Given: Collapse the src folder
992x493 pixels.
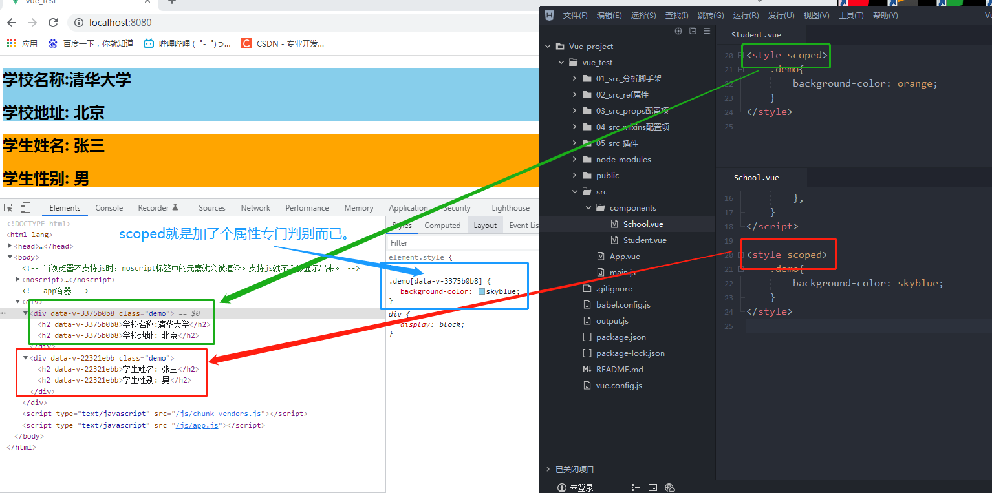Looking at the screenshot, I should pos(574,192).
